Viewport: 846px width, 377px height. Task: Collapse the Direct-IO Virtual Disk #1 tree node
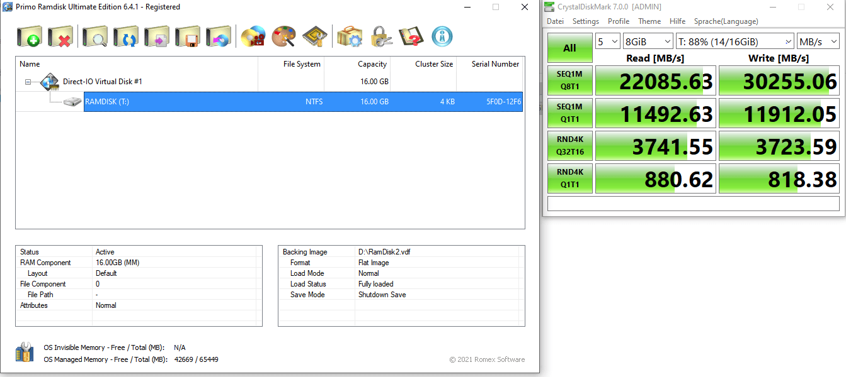point(28,82)
